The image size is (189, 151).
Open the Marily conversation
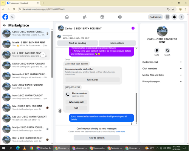pos(25,129)
